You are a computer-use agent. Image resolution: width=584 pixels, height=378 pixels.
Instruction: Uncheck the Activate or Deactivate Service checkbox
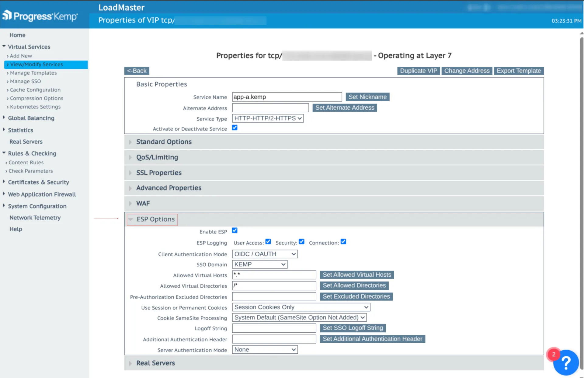tap(235, 128)
